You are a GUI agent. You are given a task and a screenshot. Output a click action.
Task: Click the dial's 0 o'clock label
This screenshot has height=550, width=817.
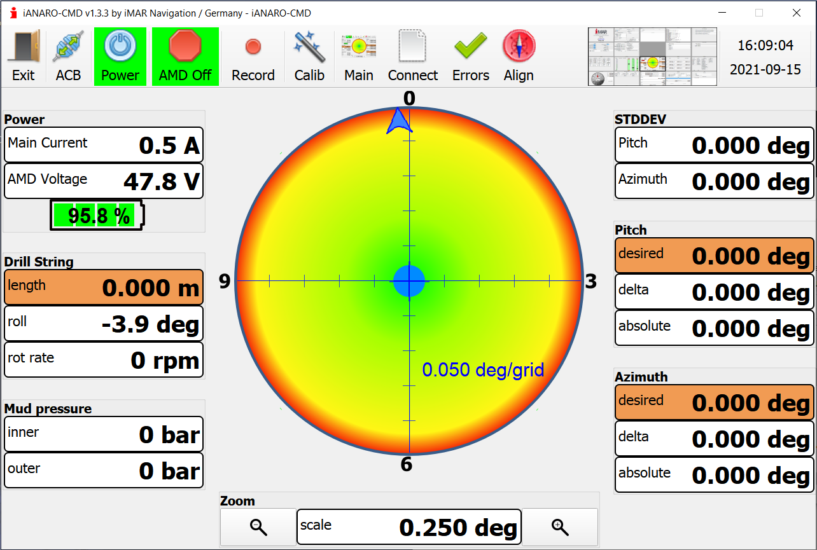[409, 98]
